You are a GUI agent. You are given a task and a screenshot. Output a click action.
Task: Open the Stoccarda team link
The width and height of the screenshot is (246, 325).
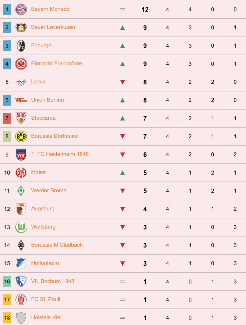click(43, 118)
